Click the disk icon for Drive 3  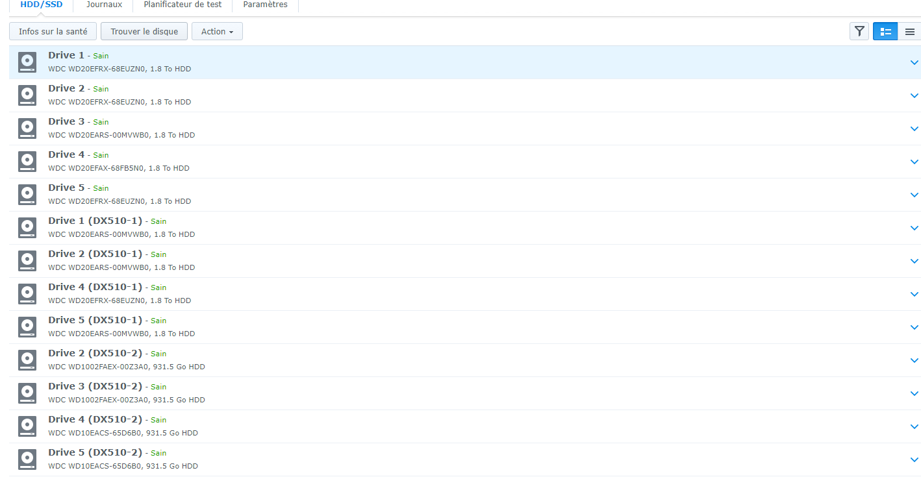click(27, 129)
